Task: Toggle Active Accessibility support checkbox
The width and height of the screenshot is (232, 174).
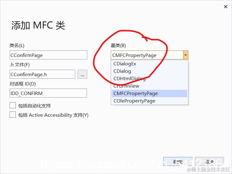Action: pos(13,115)
